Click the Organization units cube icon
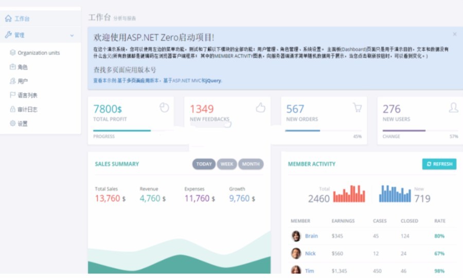This screenshot has height=278, width=463. [x=12, y=53]
